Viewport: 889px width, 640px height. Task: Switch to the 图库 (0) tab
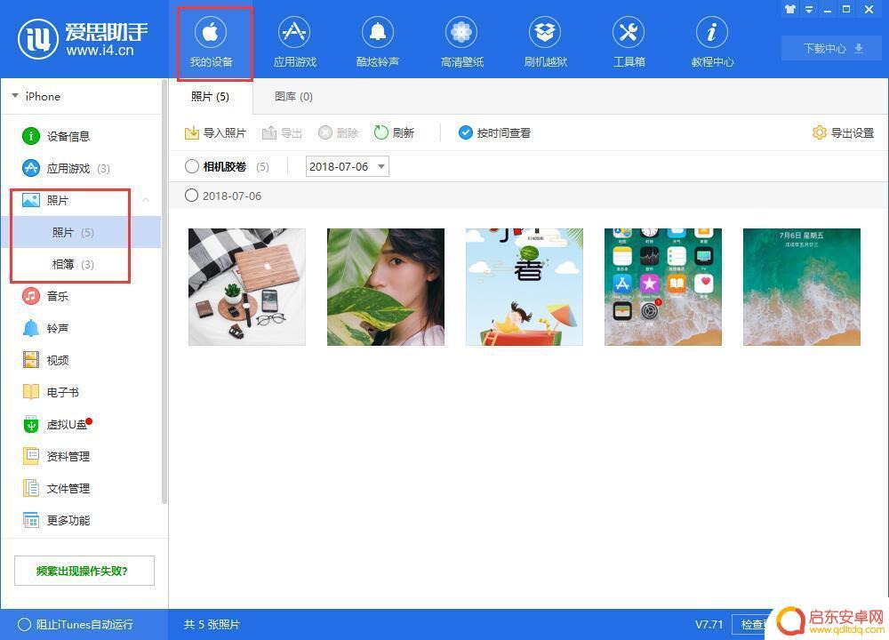point(293,96)
